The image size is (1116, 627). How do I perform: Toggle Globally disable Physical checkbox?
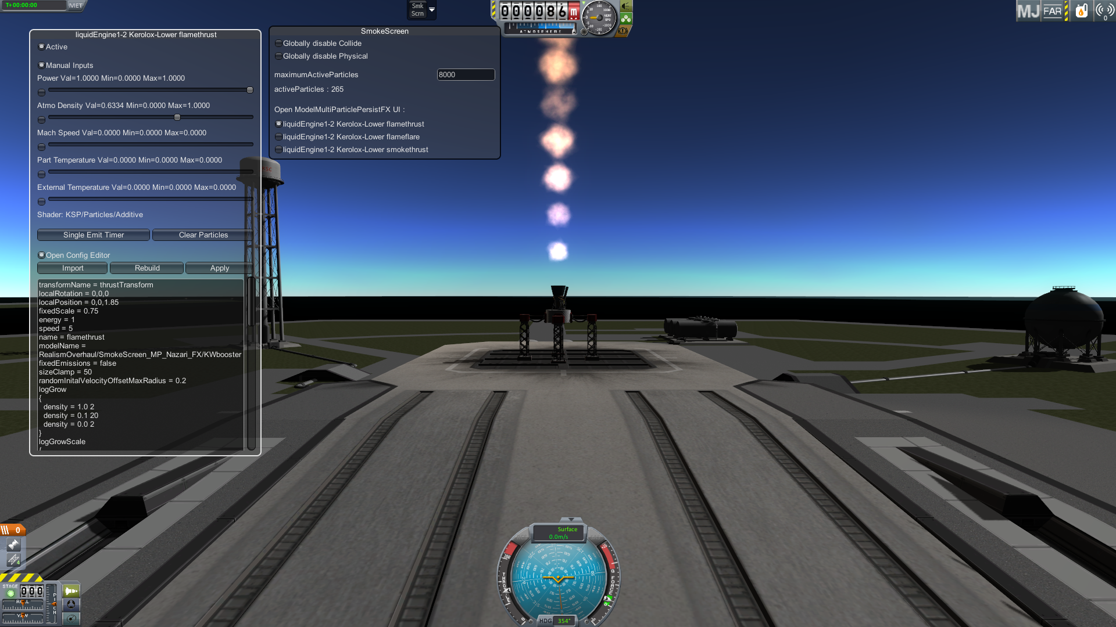tap(278, 55)
